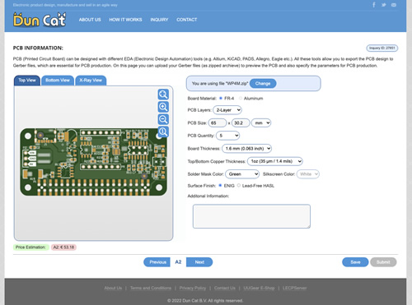Open the PCB Quantity dropdown
This screenshot has height=305, width=412.
[227, 136]
